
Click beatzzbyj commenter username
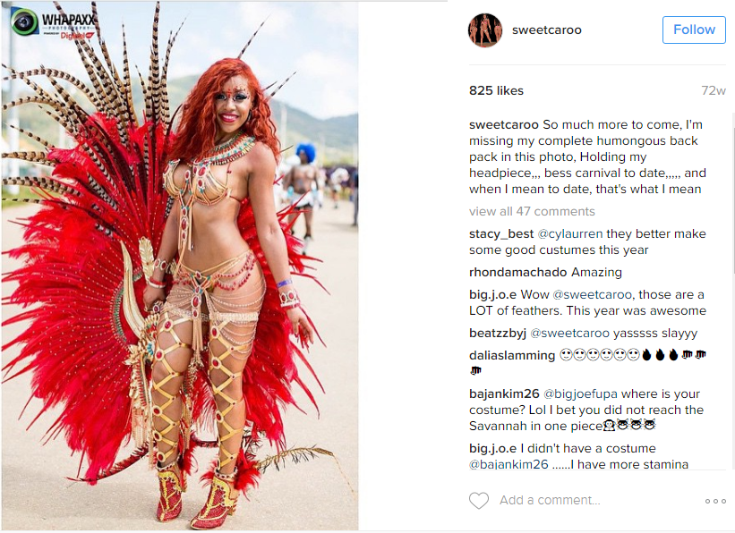(498, 333)
